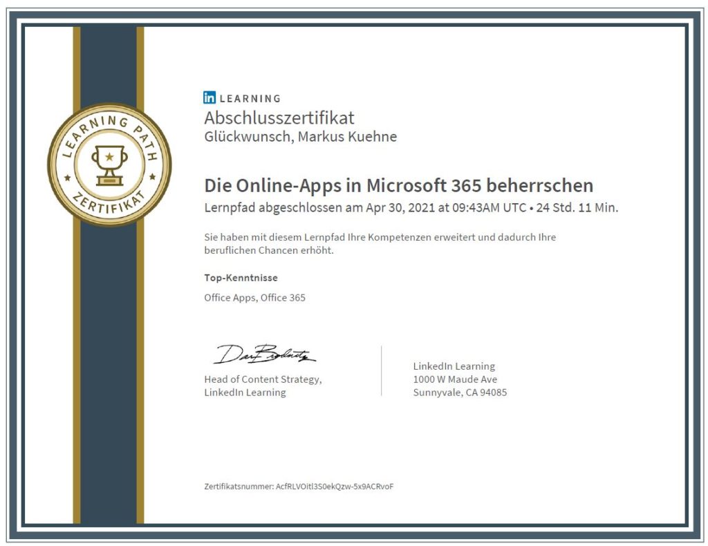This screenshot has height=546, width=708.
Task: Click 'ZERTIFIKAT' text on the seal
Action: pyautogui.click(x=109, y=203)
